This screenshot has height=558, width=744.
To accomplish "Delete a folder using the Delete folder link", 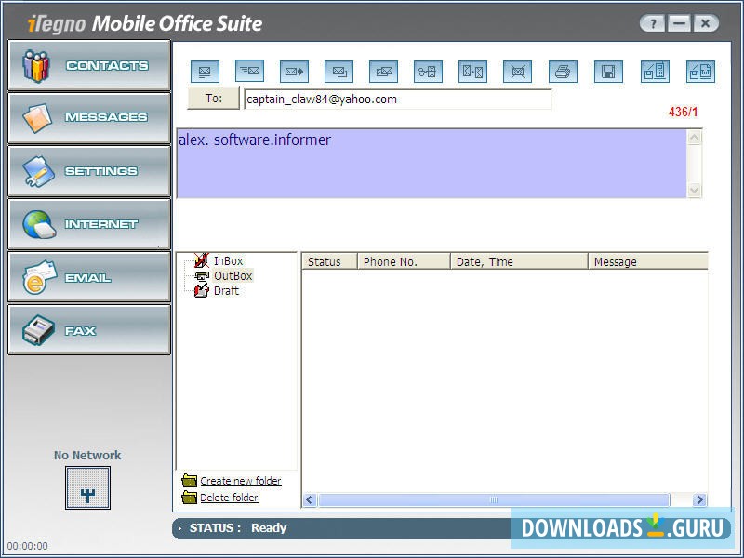I will click(x=228, y=498).
